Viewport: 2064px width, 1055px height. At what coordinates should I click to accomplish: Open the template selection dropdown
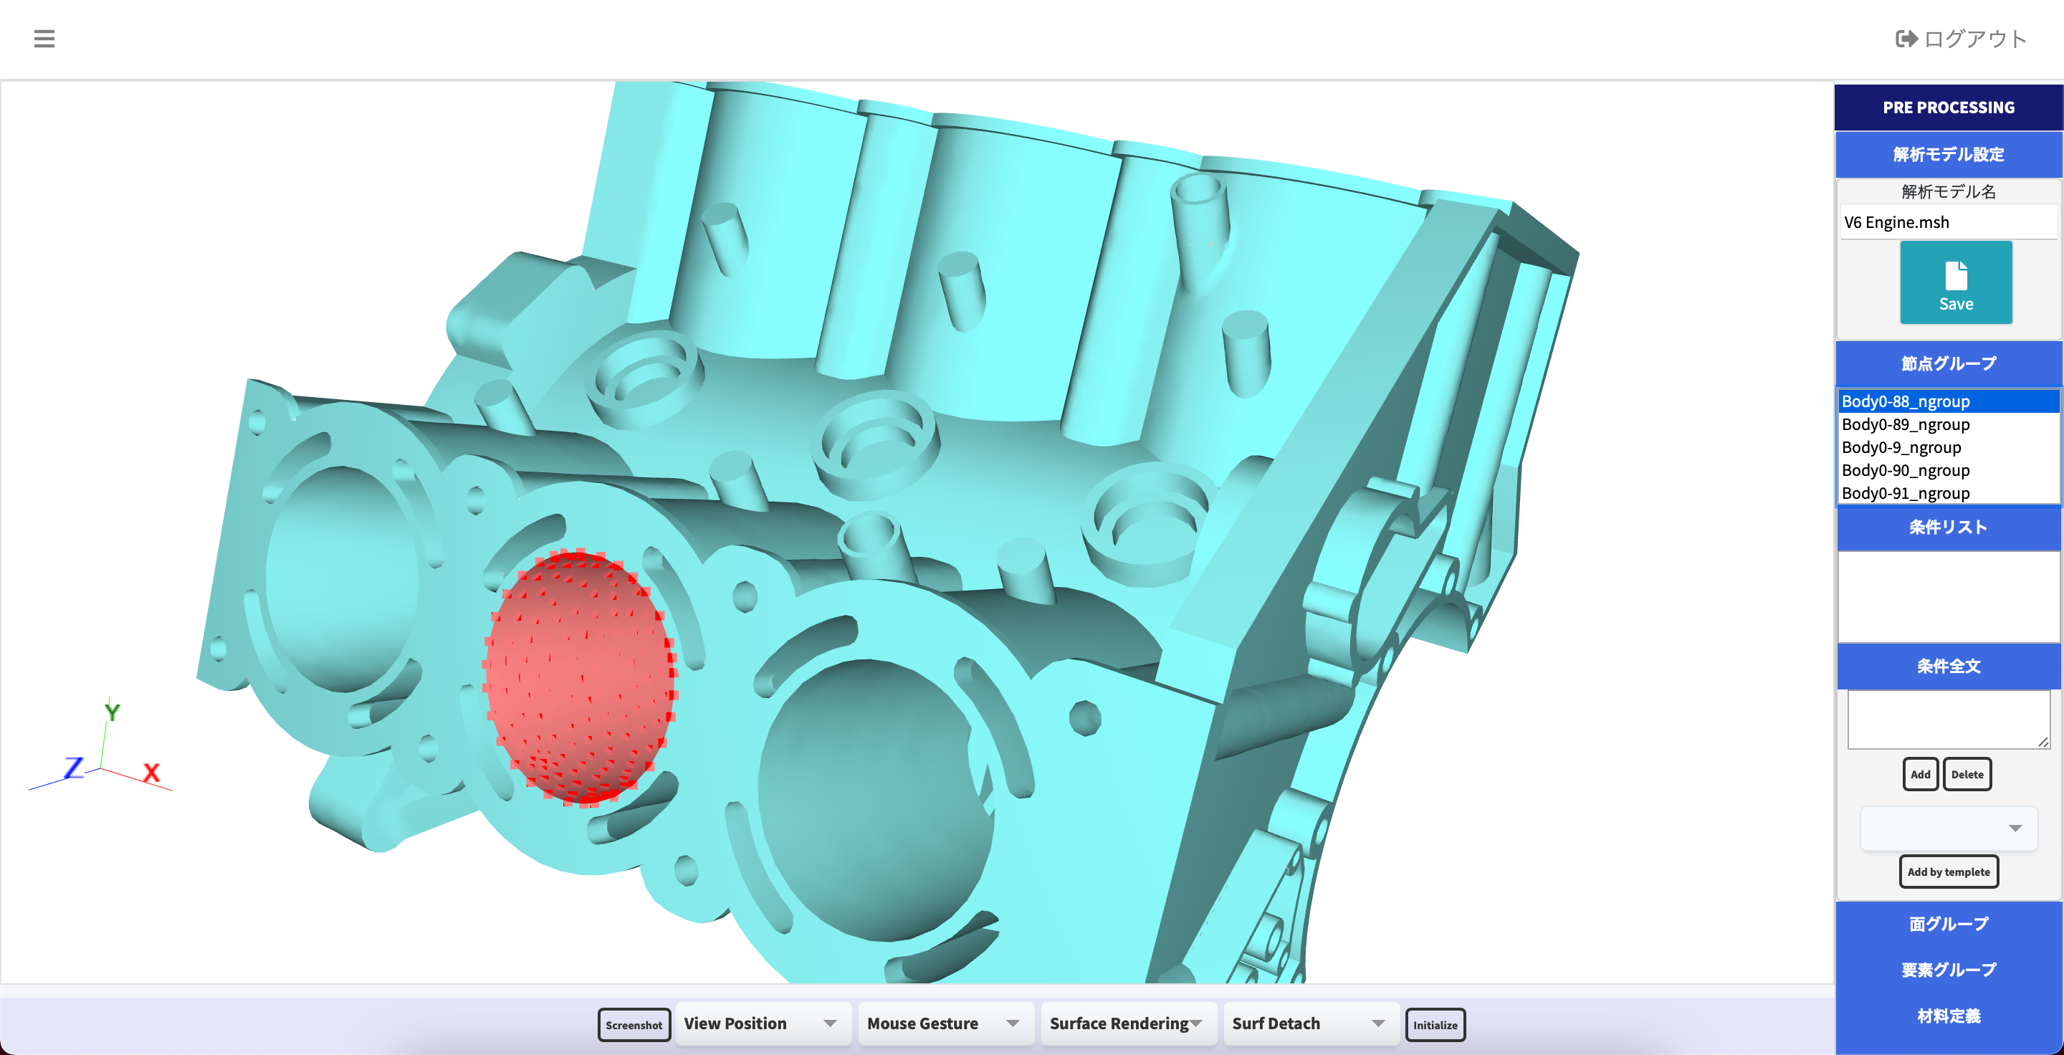[x=1947, y=828]
